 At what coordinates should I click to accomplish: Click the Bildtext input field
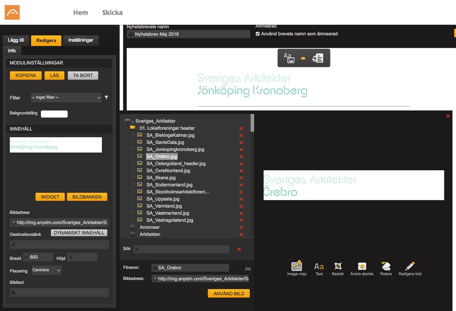pos(59,292)
